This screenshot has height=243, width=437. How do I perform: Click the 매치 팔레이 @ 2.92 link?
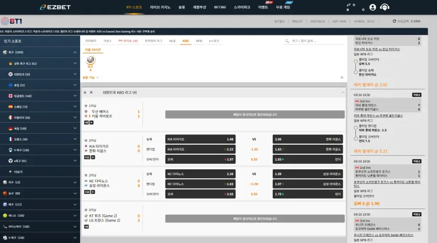[371, 85]
